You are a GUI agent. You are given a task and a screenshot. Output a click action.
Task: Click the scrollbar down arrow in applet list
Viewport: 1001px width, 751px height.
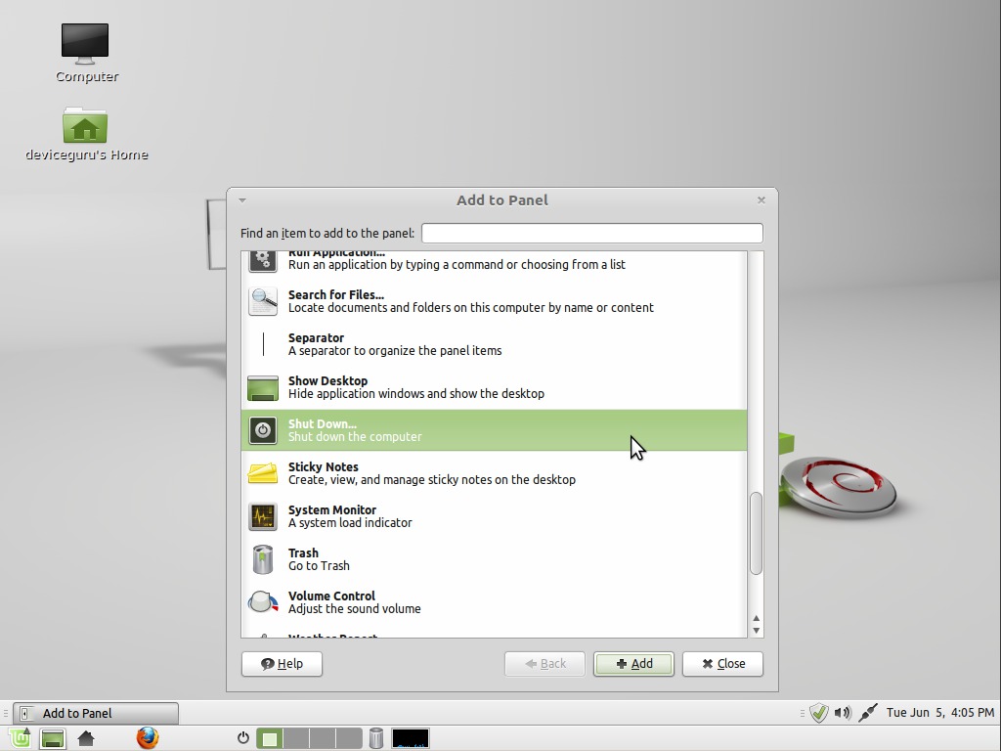click(757, 631)
